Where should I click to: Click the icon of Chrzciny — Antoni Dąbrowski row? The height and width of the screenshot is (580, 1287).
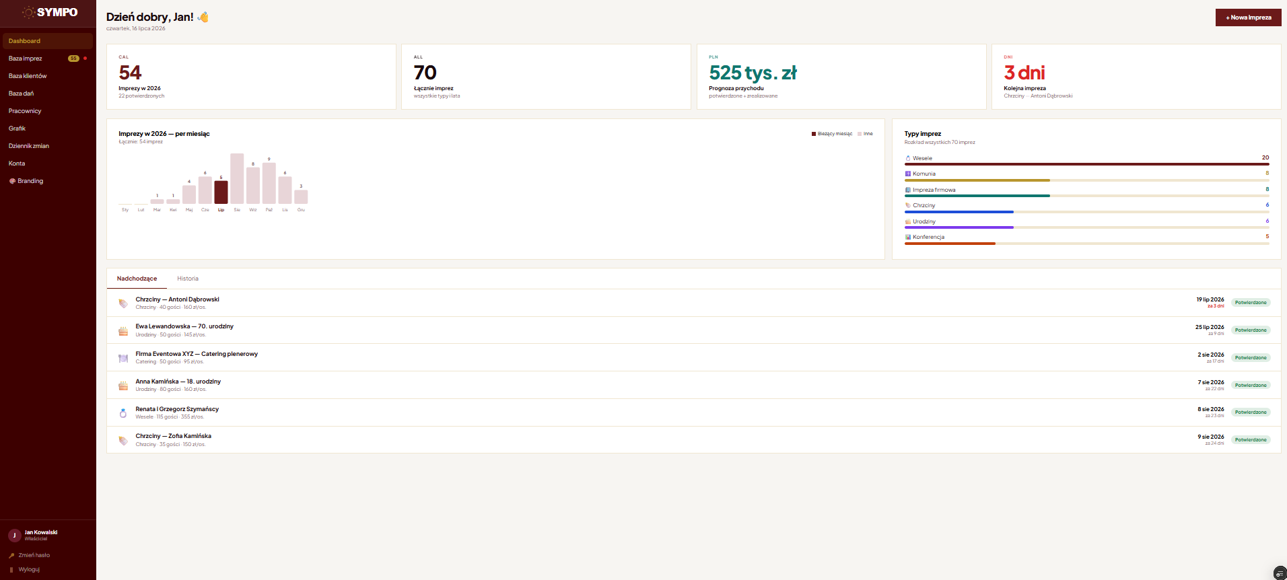coord(123,303)
